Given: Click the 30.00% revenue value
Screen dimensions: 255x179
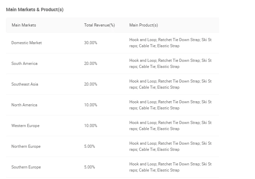Looking at the screenshot, I should [90, 43].
